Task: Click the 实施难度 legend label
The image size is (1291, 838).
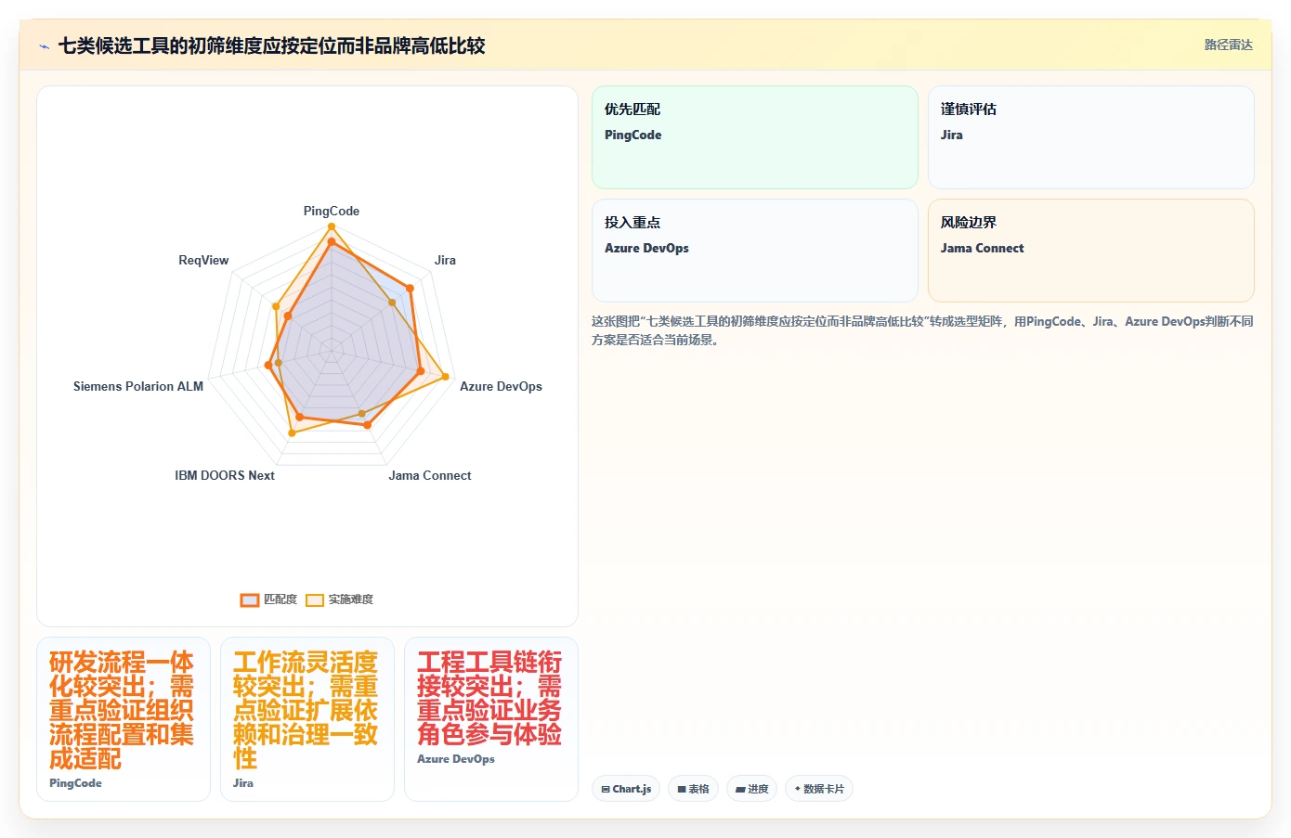Action: coord(351,599)
